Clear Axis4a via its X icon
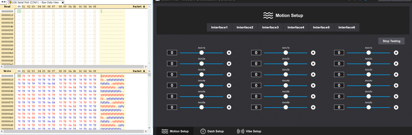The image size is (412, 135). click(x=229, y=86)
